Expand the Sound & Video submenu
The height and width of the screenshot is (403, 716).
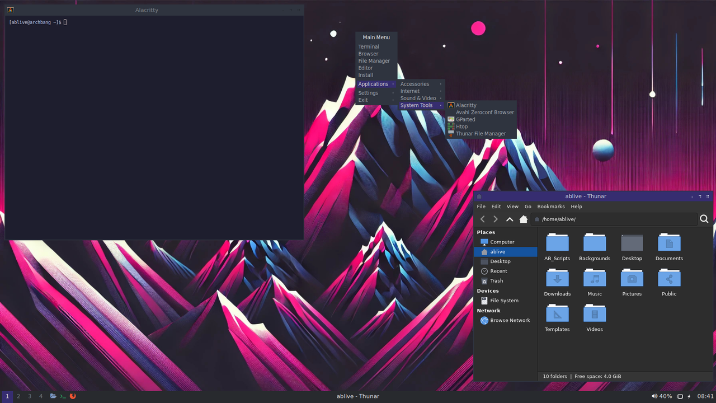click(x=421, y=98)
